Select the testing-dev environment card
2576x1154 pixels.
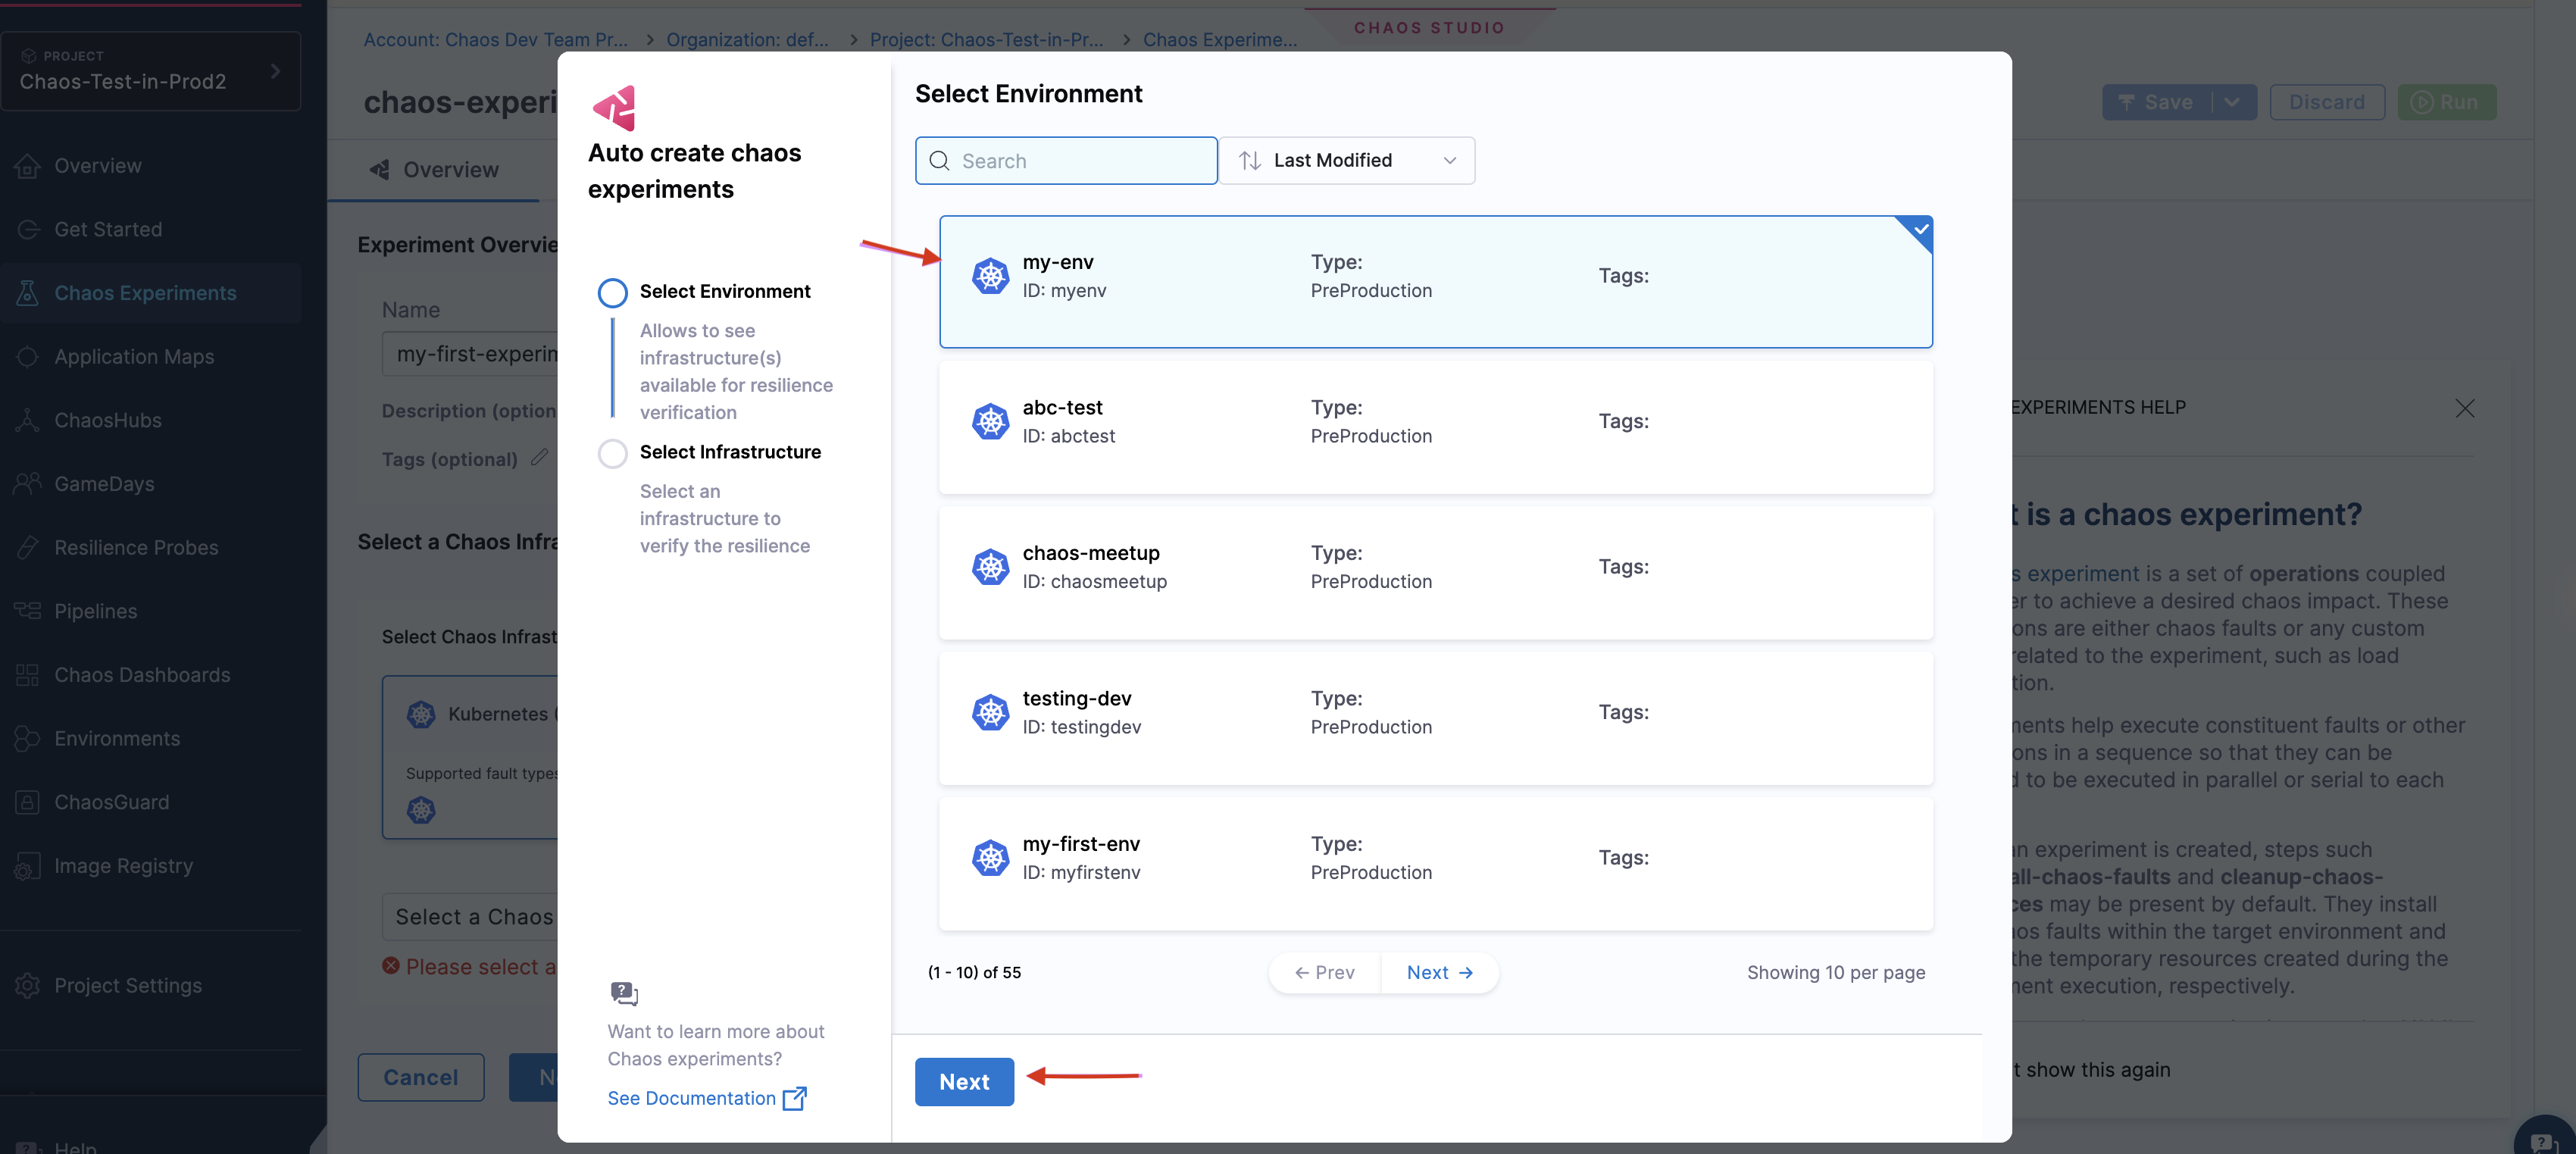click(1435, 718)
